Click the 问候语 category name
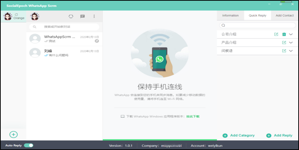 point(227,51)
